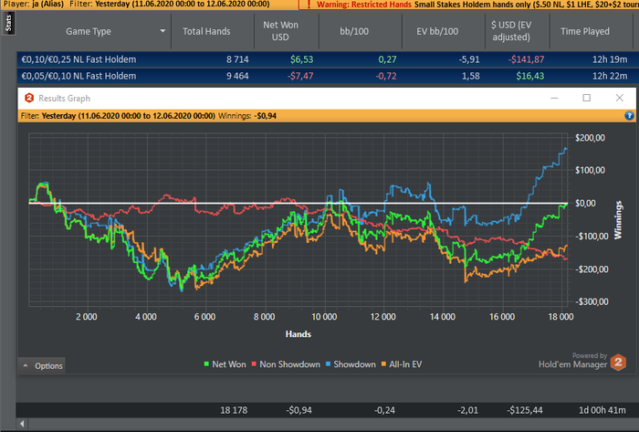The image size is (639, 432).
Task: Click the -$0,94 summary net won value
Action: 299,410
